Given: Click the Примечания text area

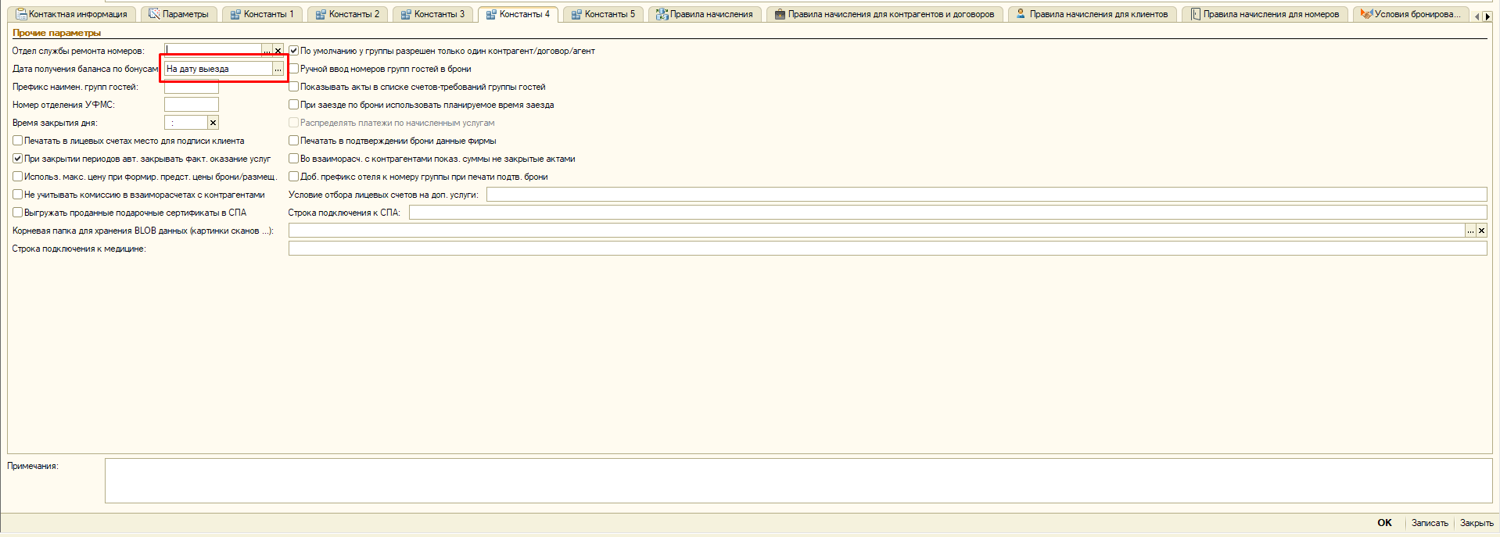Looking at the screenshot, I should click(x=798, y=481).
